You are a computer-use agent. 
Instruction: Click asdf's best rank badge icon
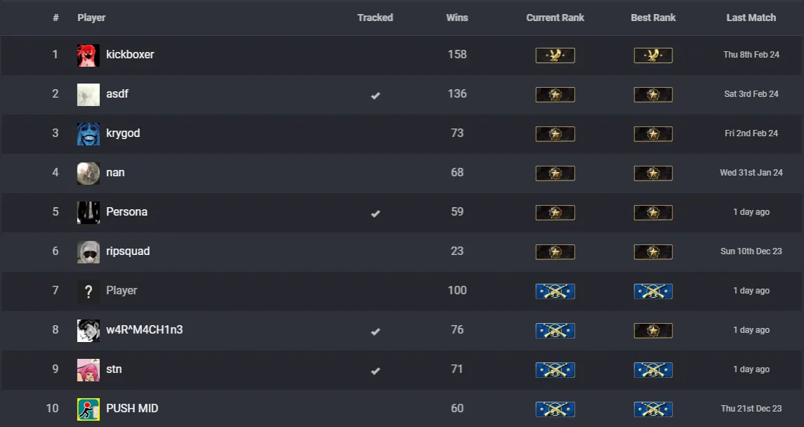653,94
